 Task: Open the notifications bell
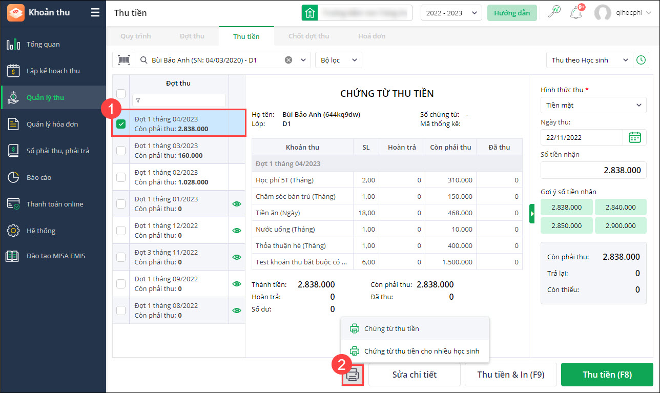pyautogui.click(x=576, y=13)
